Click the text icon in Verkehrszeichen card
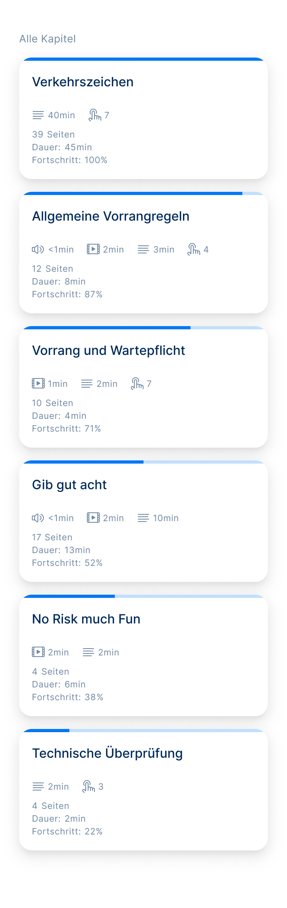 38,115
